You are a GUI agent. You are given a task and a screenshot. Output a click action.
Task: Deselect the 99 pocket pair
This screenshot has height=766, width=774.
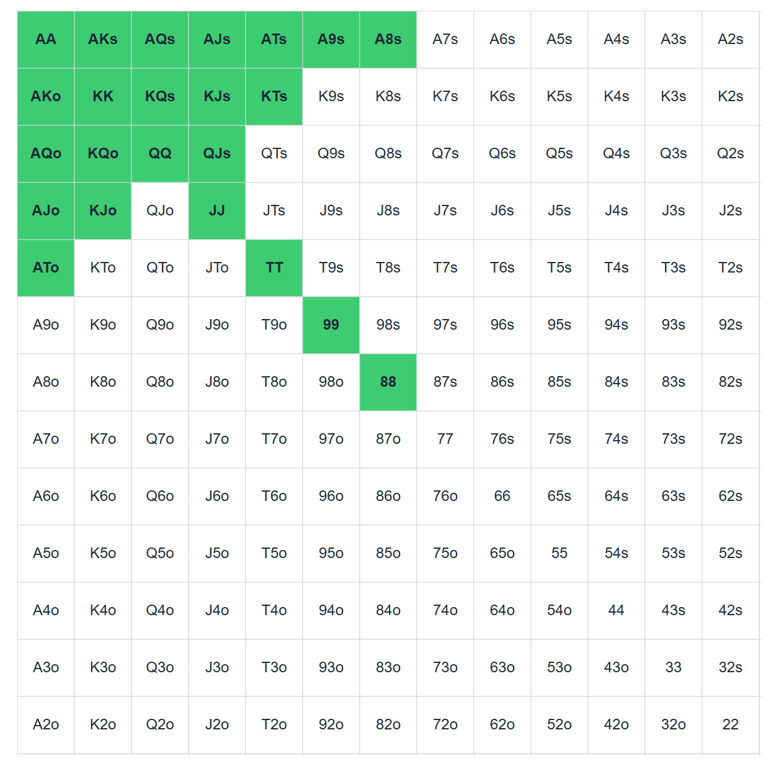tap(331, 325)
